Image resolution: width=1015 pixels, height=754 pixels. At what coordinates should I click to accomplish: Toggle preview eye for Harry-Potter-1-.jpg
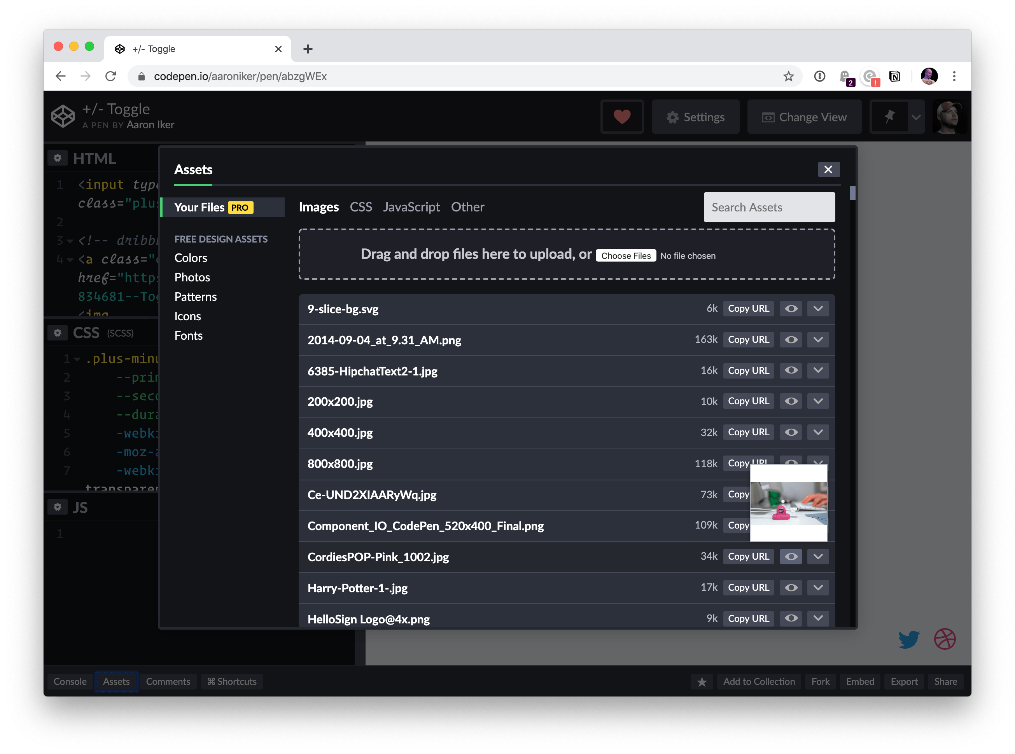(x=791, y=588)
